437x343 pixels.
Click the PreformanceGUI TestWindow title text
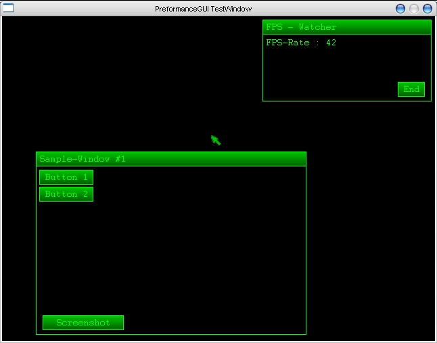(203, 9)
